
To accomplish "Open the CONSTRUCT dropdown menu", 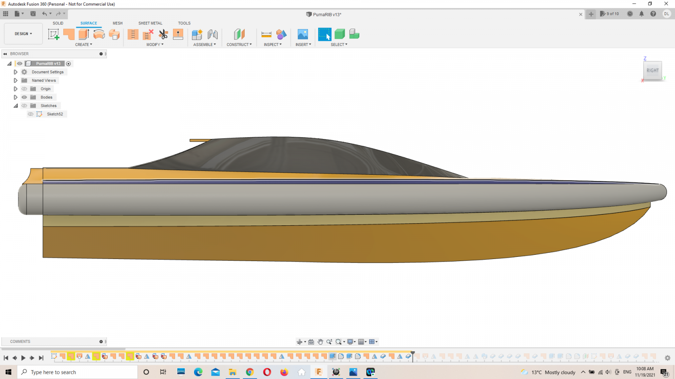I will [x=239, y=45].
